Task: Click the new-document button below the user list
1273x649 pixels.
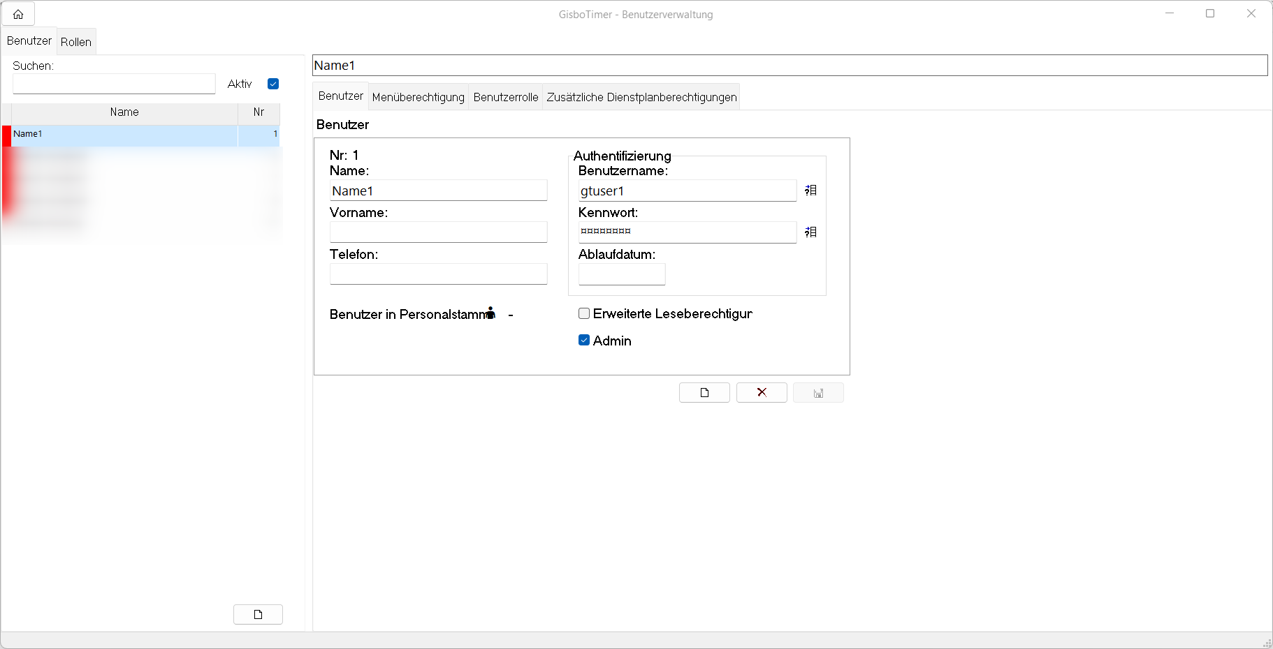Action: click(258, 615)
